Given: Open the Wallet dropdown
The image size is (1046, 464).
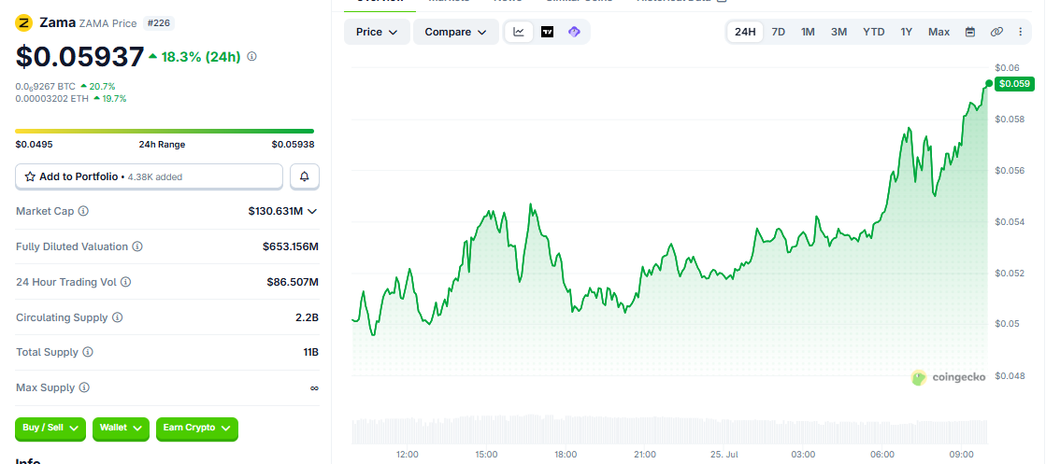Looking at the screenshot, I should click(x=121, y=428).
